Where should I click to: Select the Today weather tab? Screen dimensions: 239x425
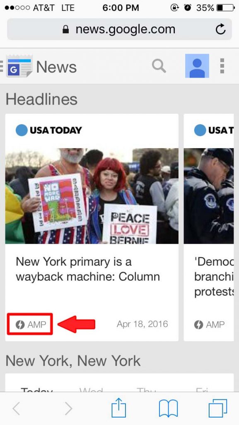(x=36, y=389)
